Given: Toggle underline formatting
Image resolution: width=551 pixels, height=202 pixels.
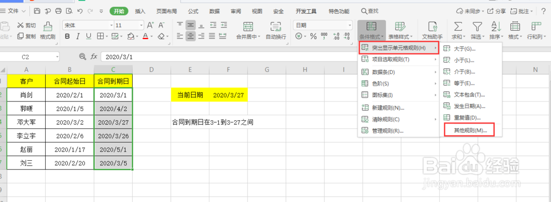Looking at the screenshot, I should tap(89, 36).
